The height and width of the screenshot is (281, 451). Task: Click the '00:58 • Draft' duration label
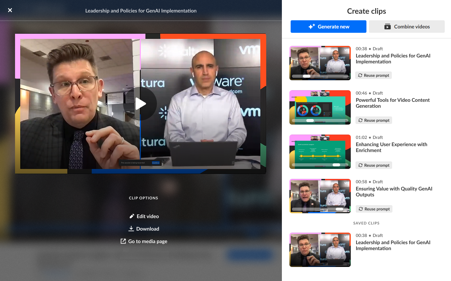369,182
